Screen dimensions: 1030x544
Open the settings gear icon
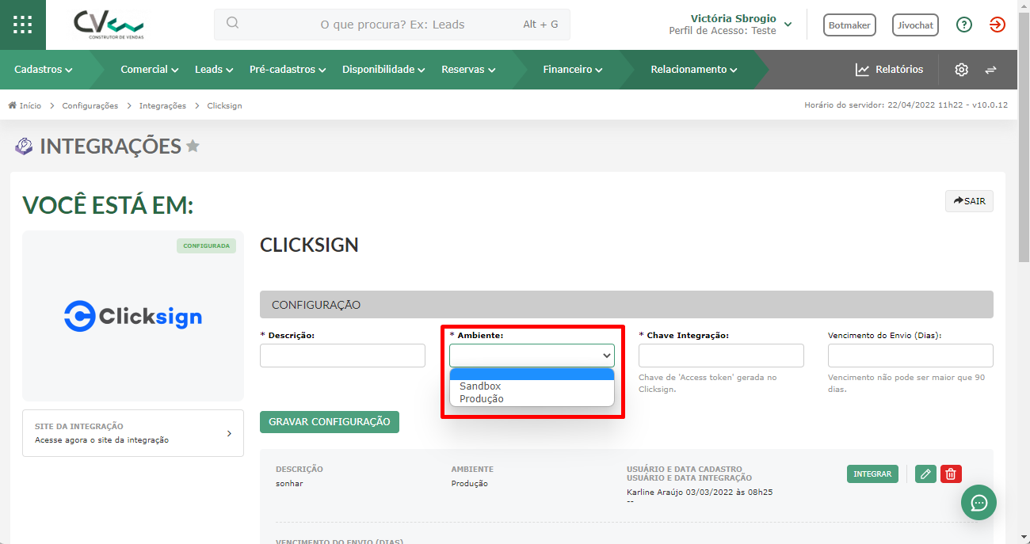961,70
